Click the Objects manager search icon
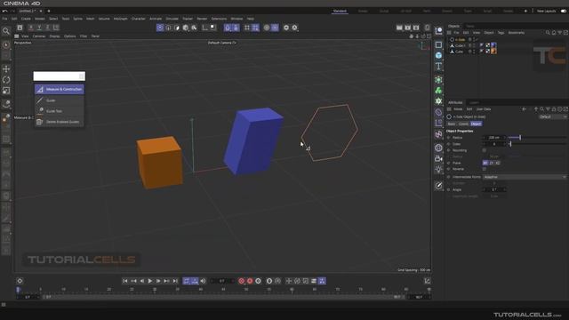The image size is (569, 320). (x=548, y=33)
